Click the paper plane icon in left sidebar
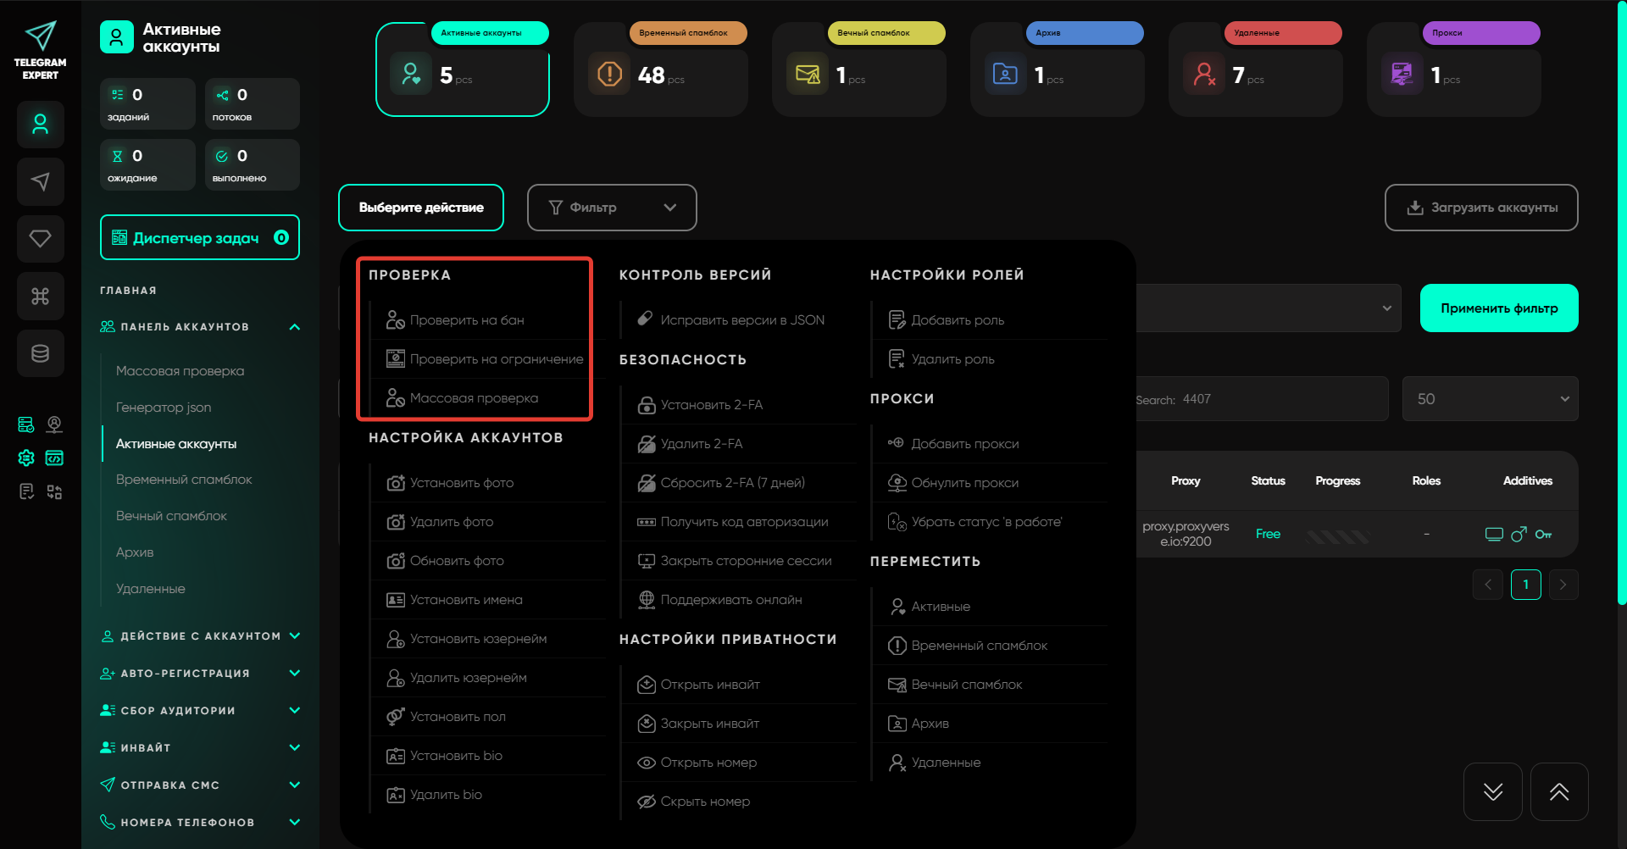This screenshot has height=849, width=1627. (x=40, y=181)
